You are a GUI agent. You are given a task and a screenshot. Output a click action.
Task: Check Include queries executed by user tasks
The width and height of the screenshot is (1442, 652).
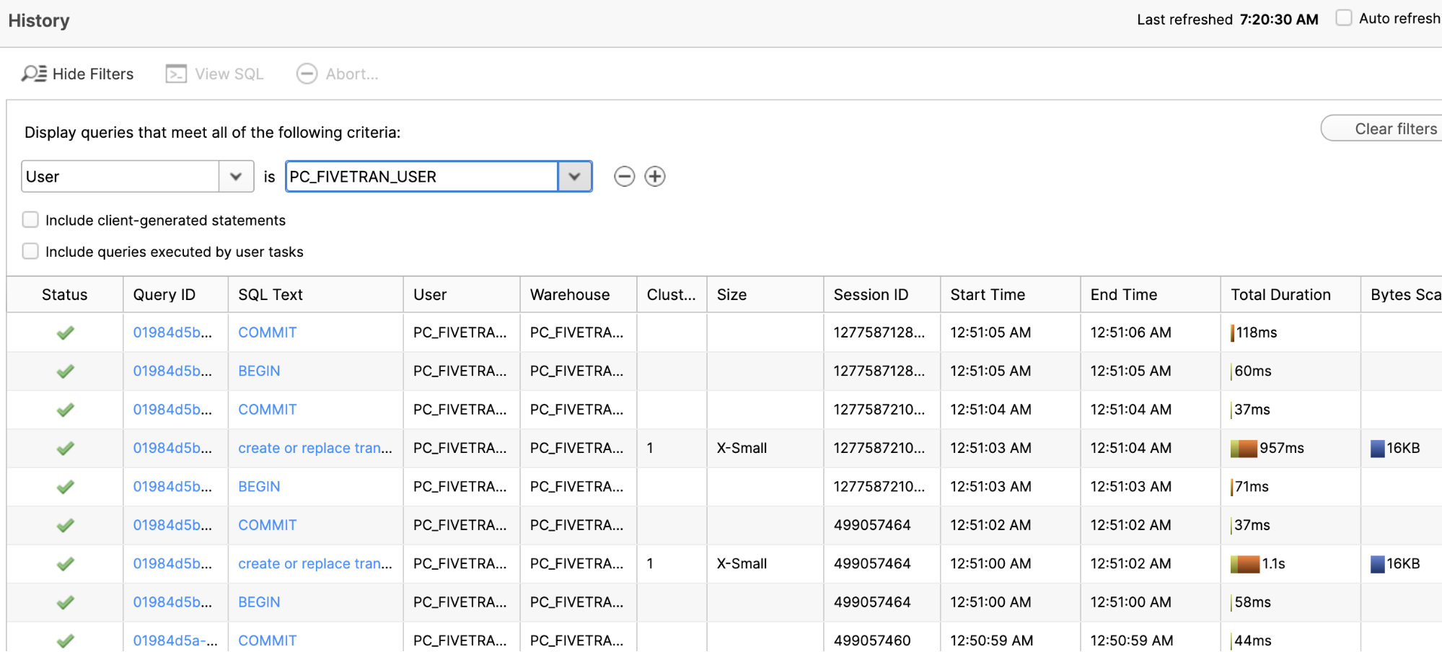tap(30, 251)
